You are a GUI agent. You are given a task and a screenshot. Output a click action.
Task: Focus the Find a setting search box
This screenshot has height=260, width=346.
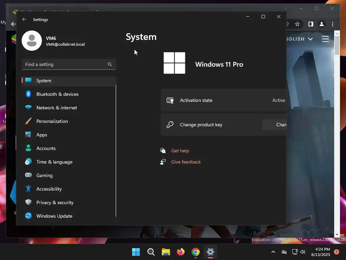point(69,64)
